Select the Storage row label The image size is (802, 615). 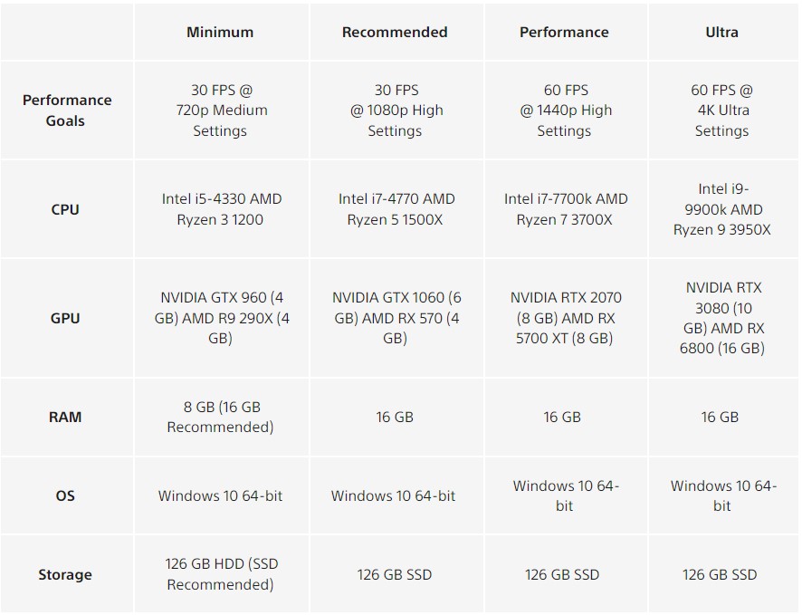[x=65, y=574]
